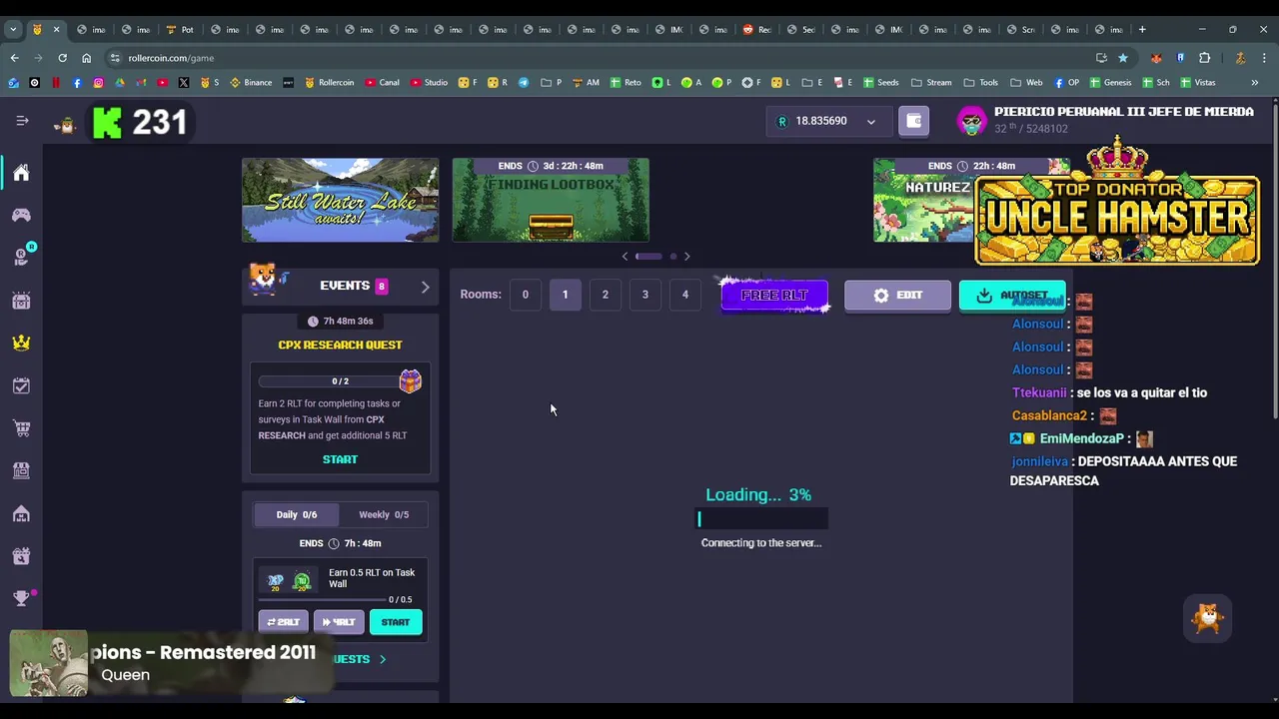The height and width of the screenshot is (719, 1279).
Task: Click chat message 'DEPOSITAAAA ANTES QUE DESAPARESCA'
Action: [x=1123, y=471]
